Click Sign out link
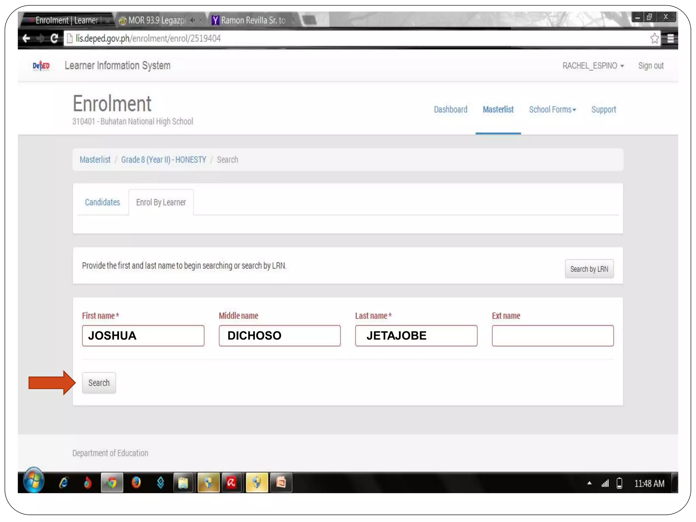Screen dimensions: 696x522 650,66
